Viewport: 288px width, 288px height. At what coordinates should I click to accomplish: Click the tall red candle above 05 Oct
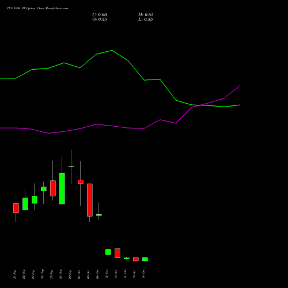coord(90,200)
